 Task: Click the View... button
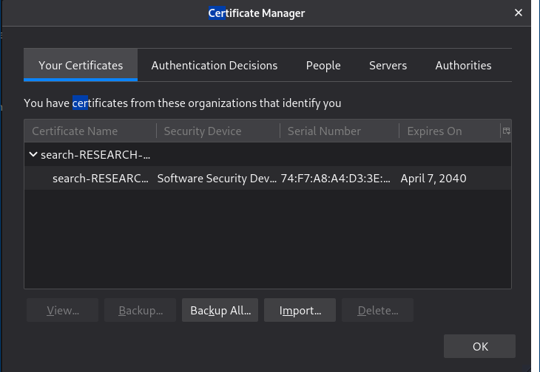63,310
